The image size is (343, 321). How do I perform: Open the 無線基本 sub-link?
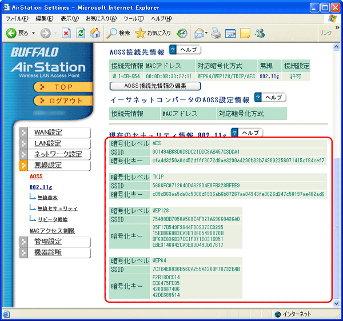pyautogui.click(x=47, y=198)
